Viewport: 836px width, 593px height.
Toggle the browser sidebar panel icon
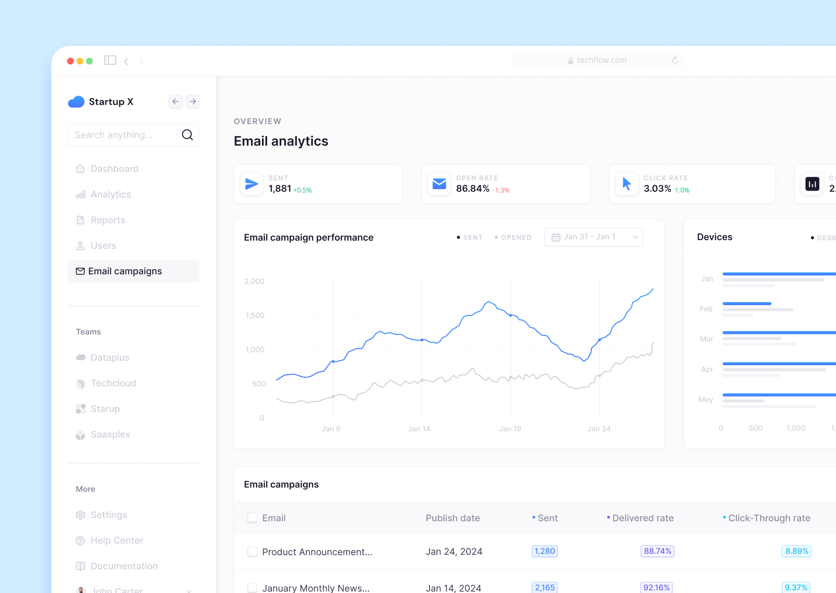110,61
